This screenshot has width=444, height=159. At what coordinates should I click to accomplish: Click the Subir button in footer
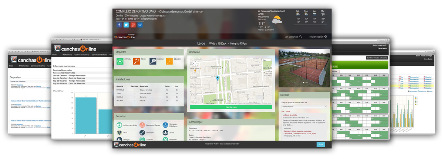coord(321,145)
